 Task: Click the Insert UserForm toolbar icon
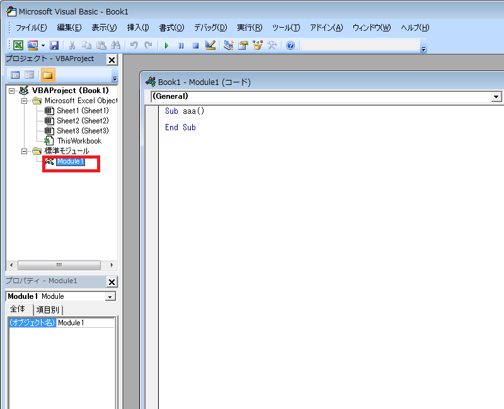click(x=33, y=45)
